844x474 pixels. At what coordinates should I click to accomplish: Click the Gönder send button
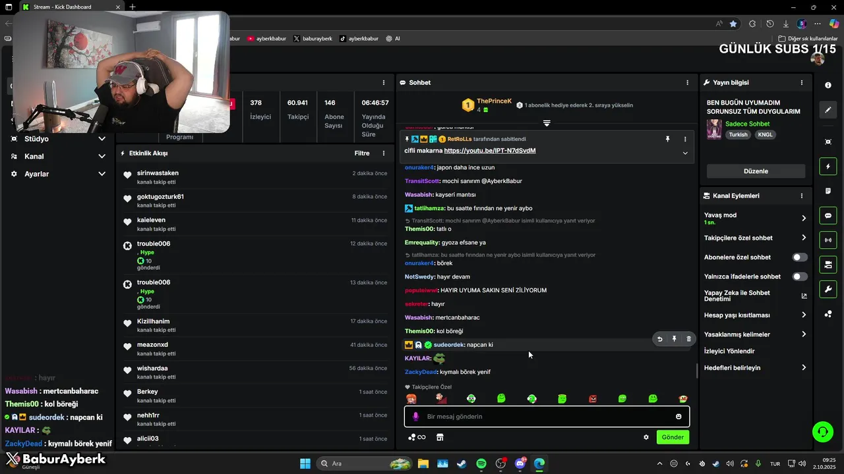(x=673, y=437)
